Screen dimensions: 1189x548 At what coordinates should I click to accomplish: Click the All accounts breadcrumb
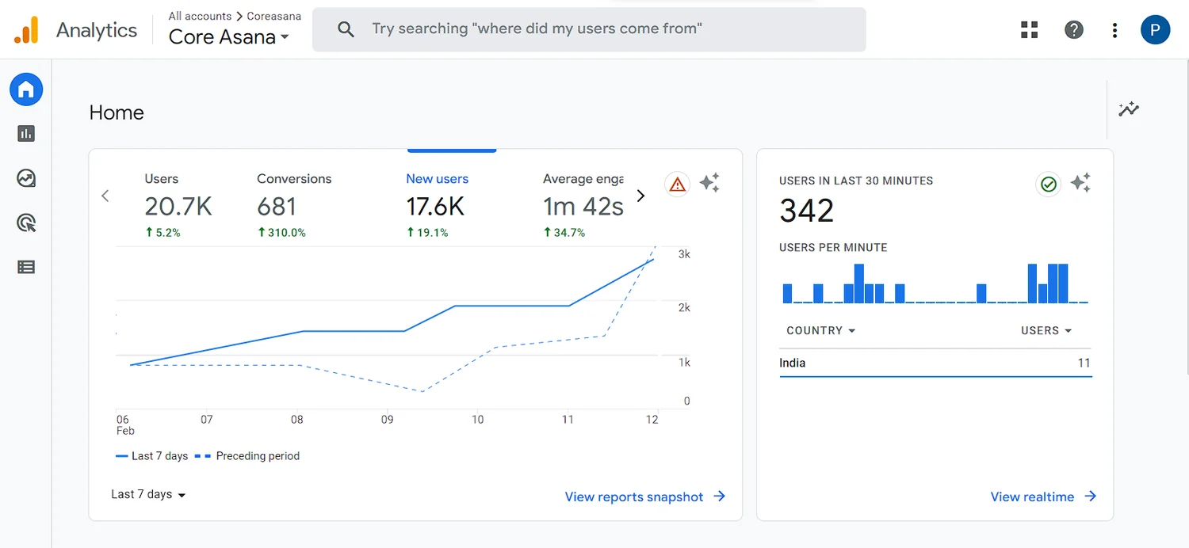pyautogui.click(x=200, y=16)
